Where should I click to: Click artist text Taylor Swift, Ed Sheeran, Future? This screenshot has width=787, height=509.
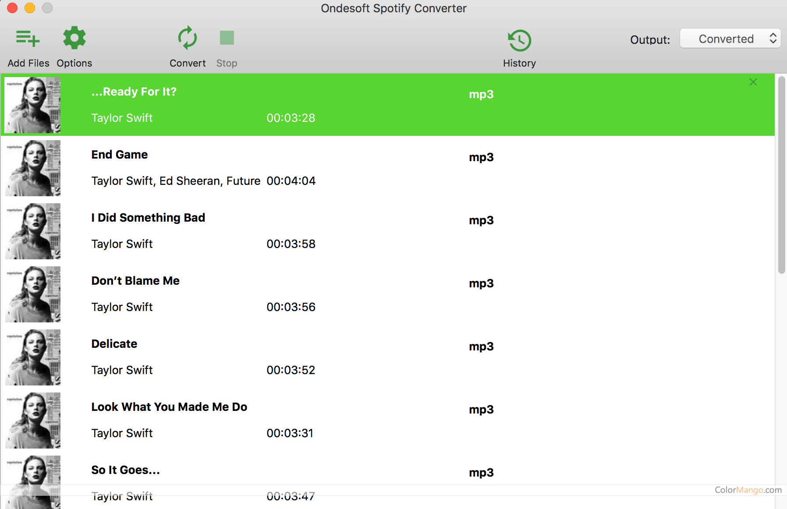click(176, 181)
